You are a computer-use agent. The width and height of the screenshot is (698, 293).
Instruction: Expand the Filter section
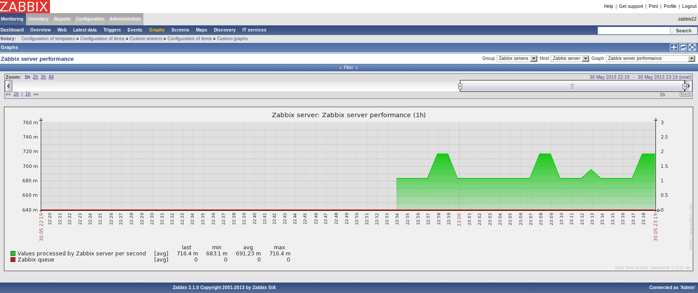[349, 68]
